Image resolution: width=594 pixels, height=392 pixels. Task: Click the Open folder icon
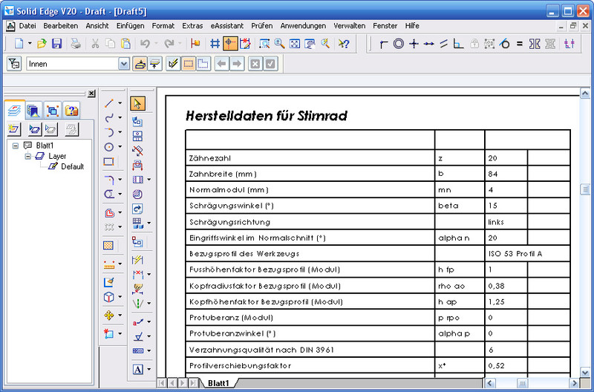point(42,44)
